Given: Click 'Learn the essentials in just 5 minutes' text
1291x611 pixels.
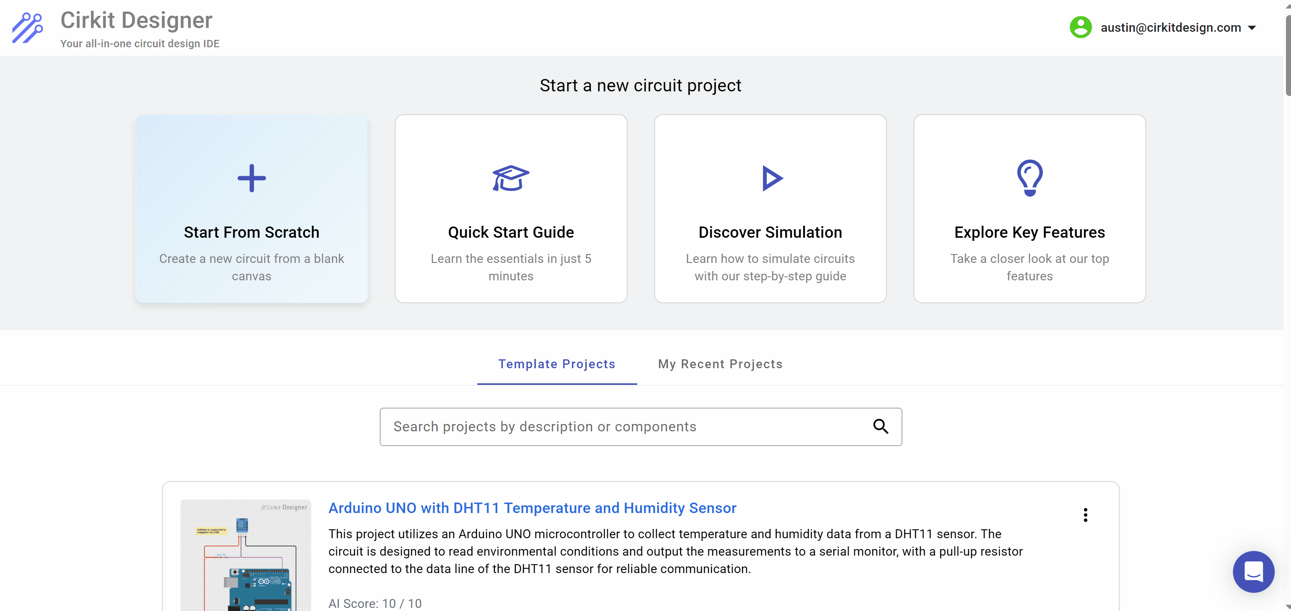Looking at the screenshot, I should (511, 267).
